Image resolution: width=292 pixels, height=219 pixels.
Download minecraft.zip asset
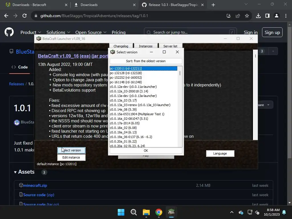35,185
